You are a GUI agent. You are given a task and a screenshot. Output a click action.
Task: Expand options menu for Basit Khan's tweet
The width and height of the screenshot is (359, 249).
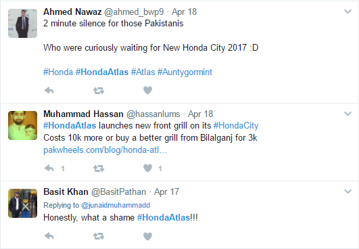point(348,191)
